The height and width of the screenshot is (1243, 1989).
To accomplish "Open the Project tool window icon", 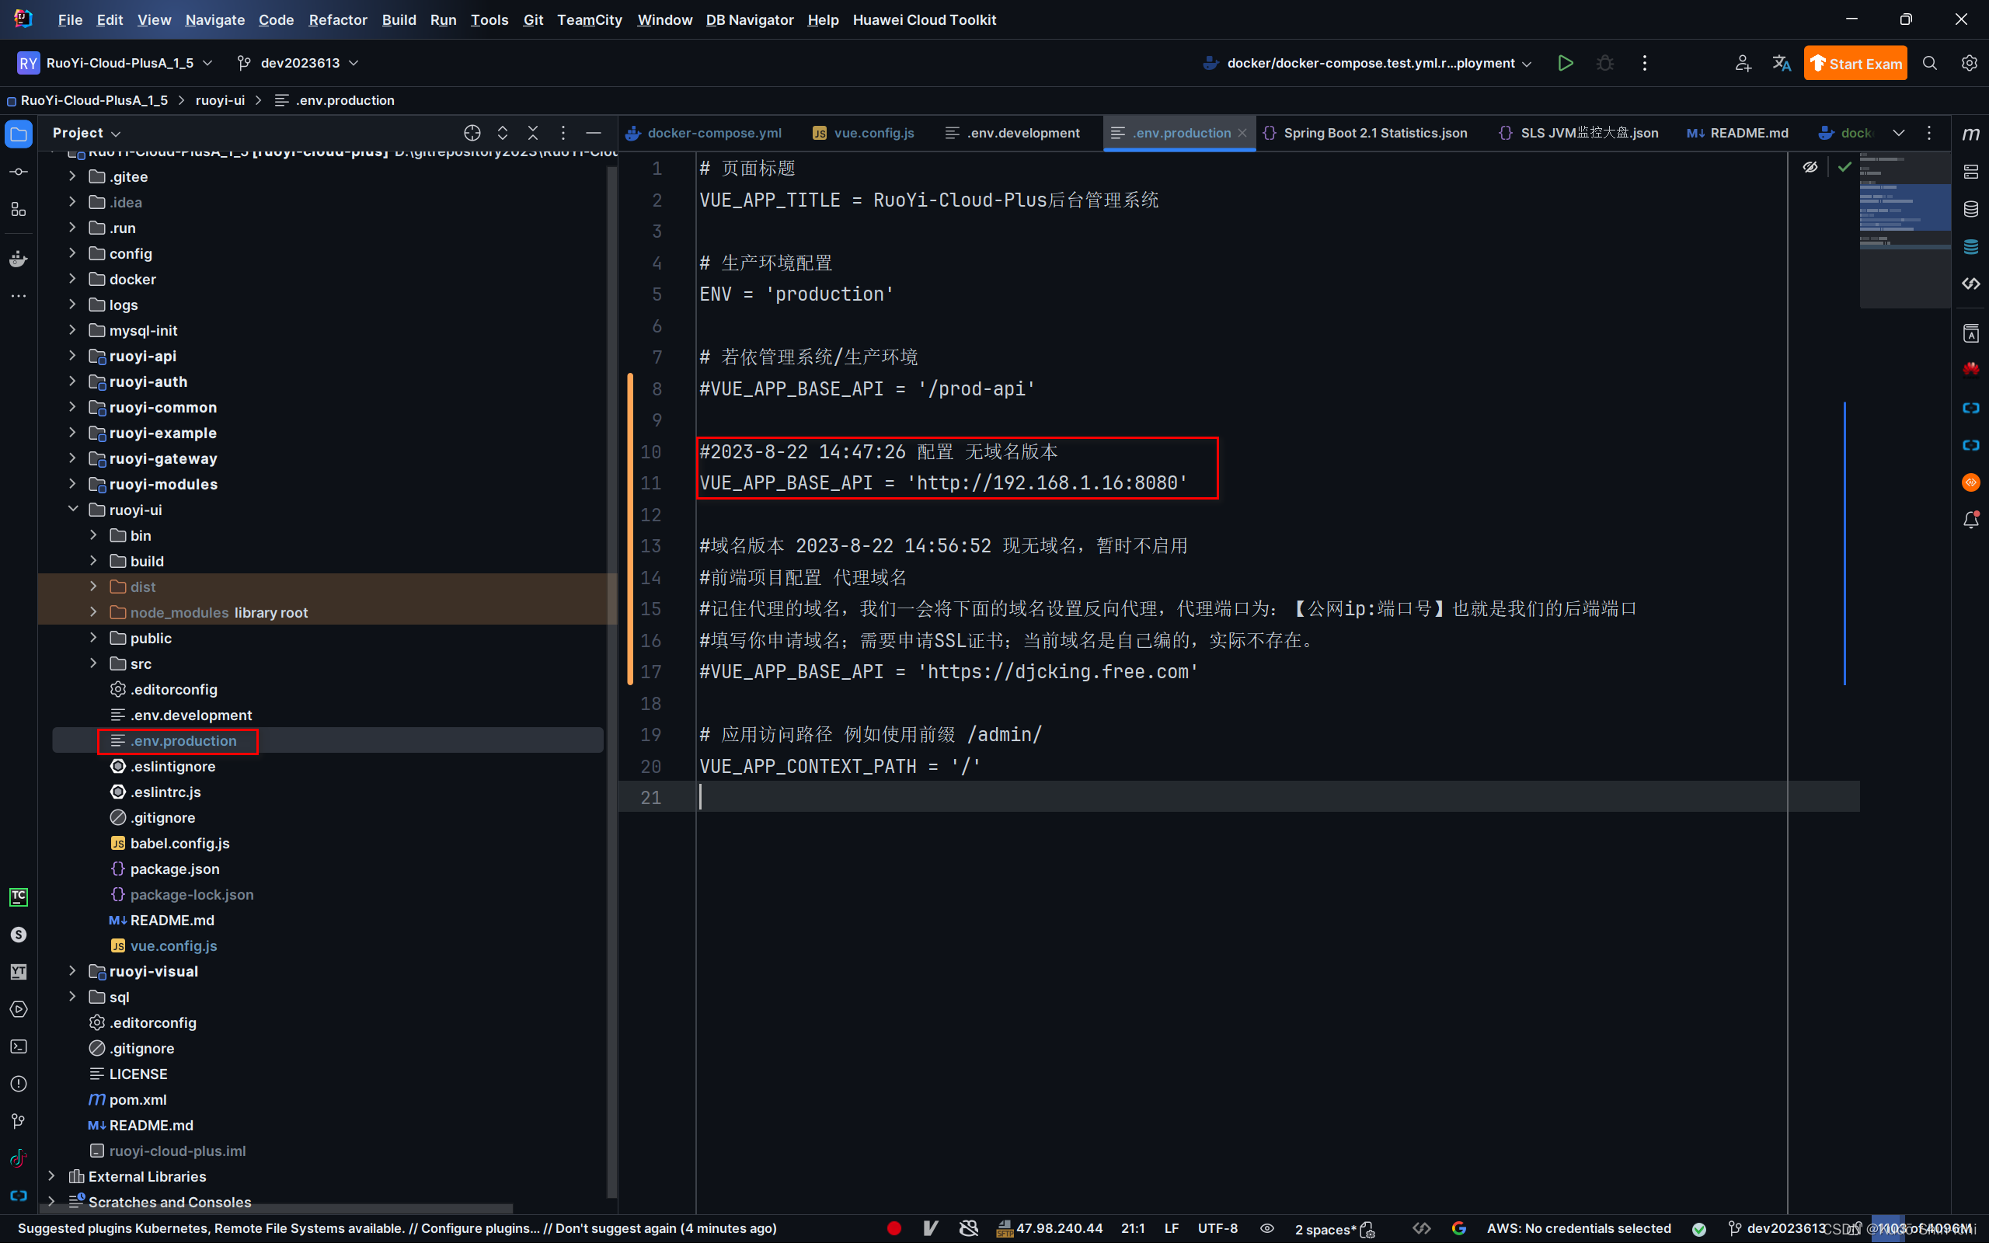I will (x=18, y=134).
